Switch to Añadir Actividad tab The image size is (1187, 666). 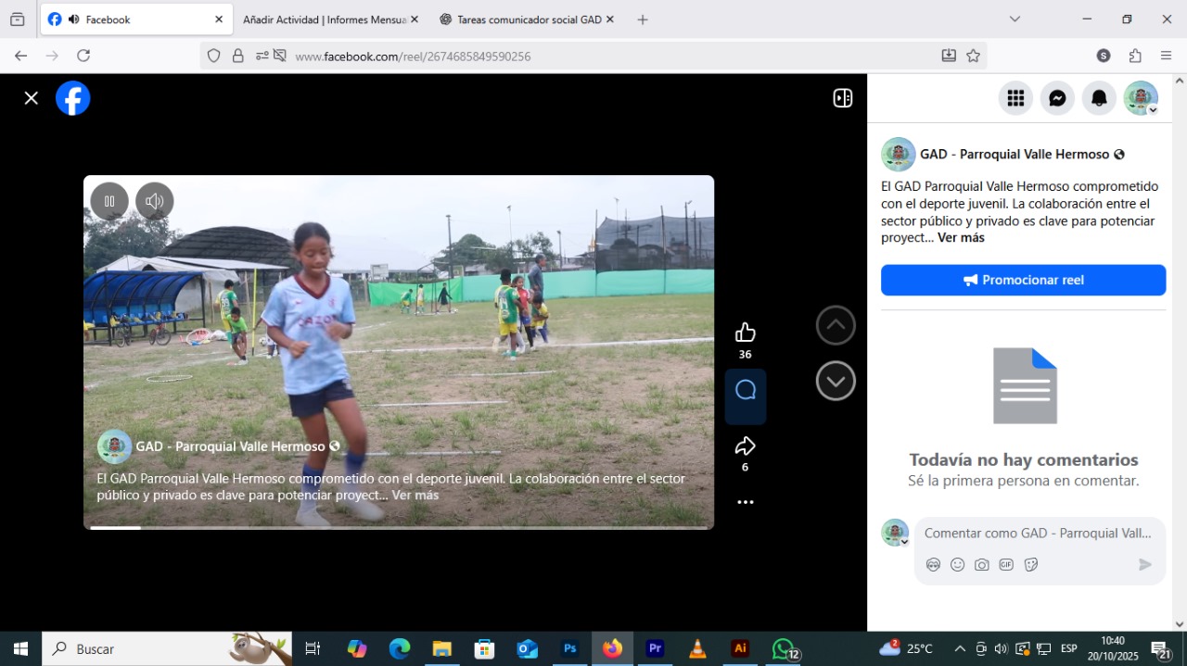324,19
